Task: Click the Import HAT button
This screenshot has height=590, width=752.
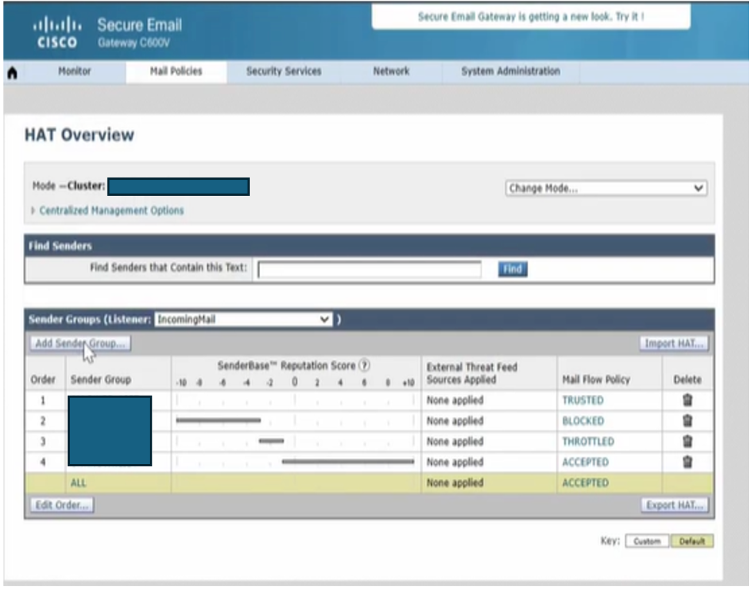Action: click(674, 343)
